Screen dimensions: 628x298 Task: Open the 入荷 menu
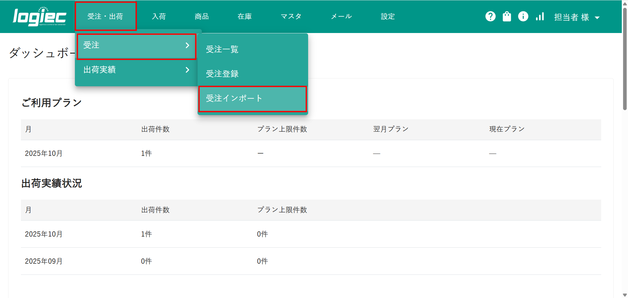click(x=159, y=16)
